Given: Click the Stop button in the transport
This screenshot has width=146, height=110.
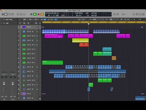Looking at the screenshot, I should [x=31, y=14].
